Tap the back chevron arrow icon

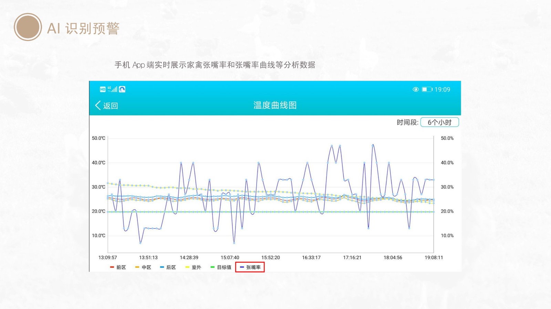(x=98, y=106)
